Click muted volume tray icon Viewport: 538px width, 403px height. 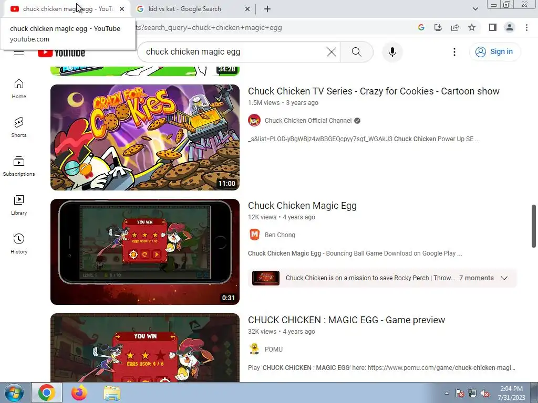click(485, 394)
